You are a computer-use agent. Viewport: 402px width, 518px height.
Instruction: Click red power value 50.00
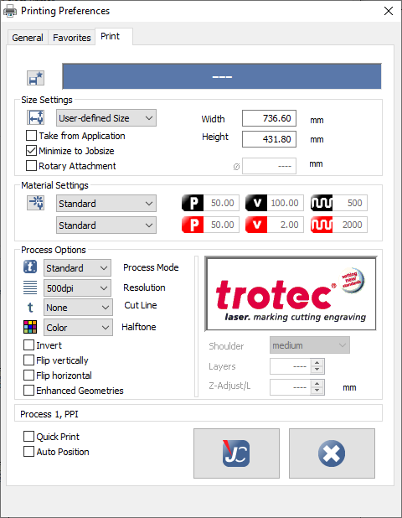(221, 225)
